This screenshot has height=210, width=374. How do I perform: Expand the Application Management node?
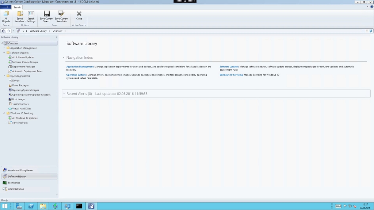pyautogui.click(x=4, y=48)
